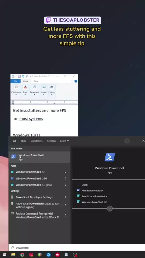The height and width of the screenshot is (258, 145).
Task: Select the All search filter tab
Action: pos(14,141)
